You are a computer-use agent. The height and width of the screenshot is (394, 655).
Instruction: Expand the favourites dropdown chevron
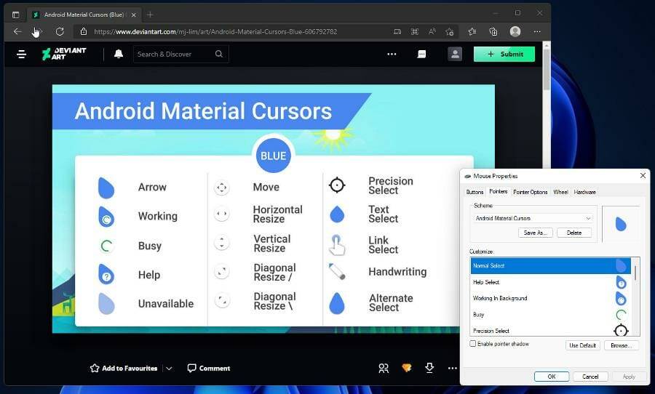[169, 368]
